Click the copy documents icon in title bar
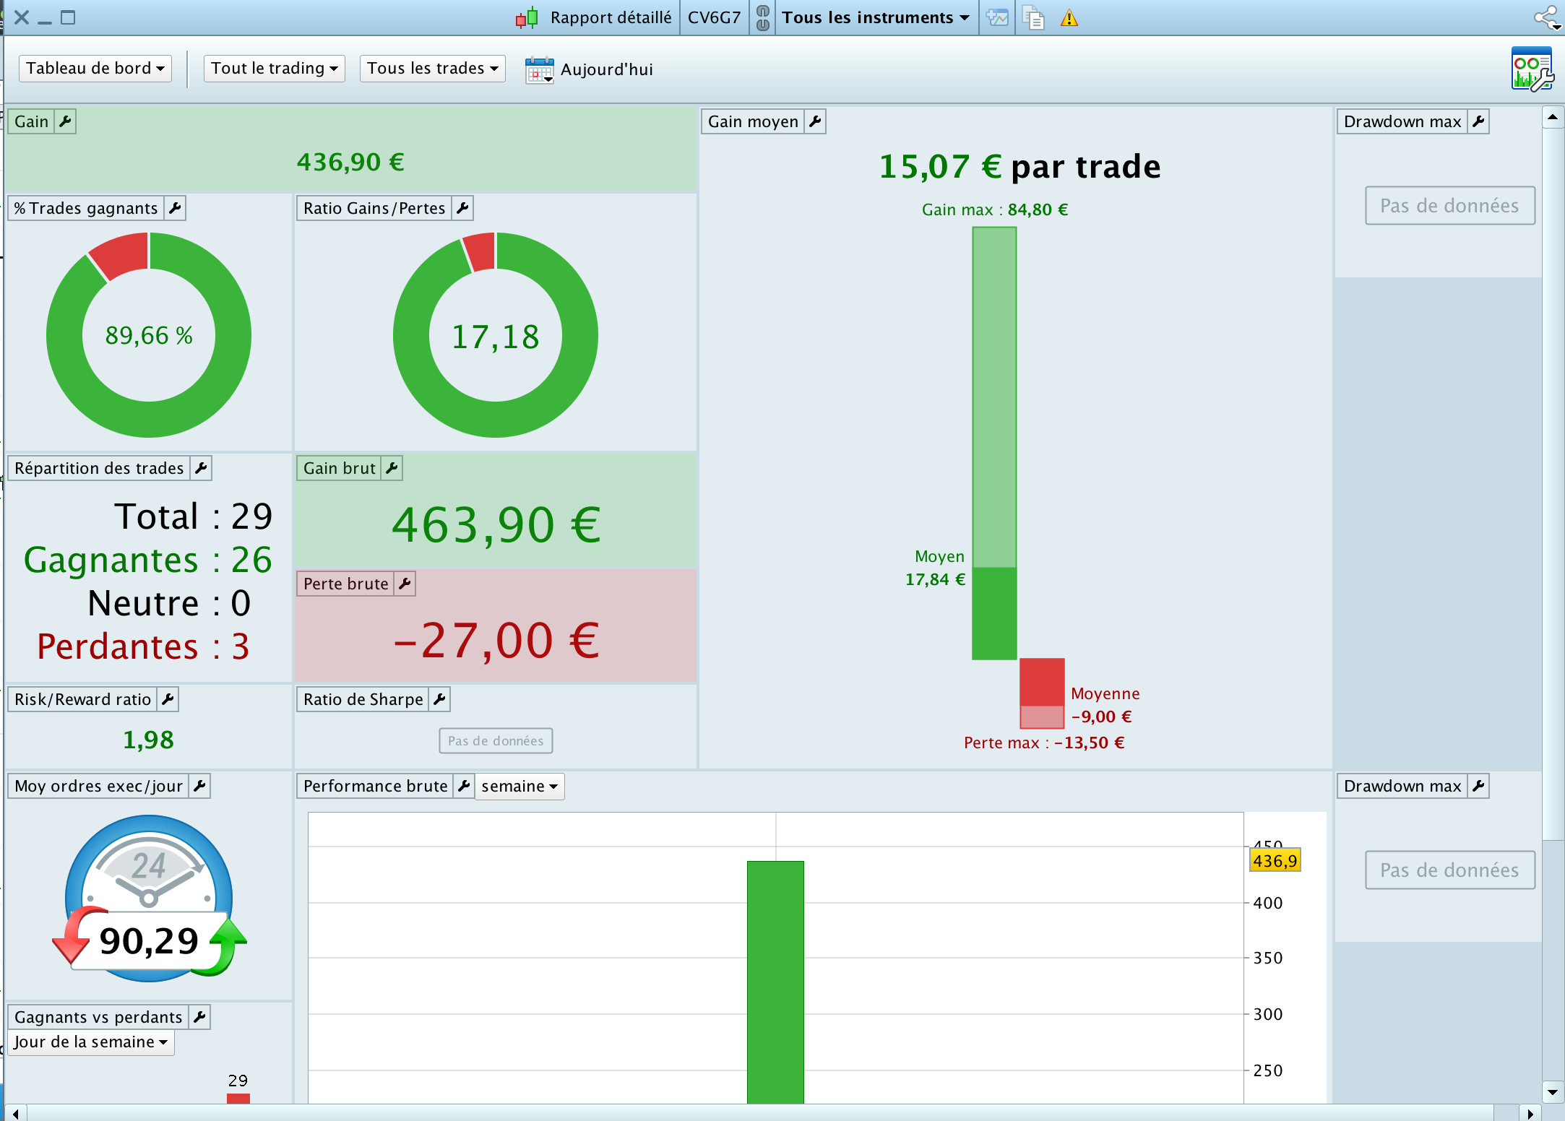This screenshot has width=1565, height=1121. pyautogui.click(x=1033, y=18)
